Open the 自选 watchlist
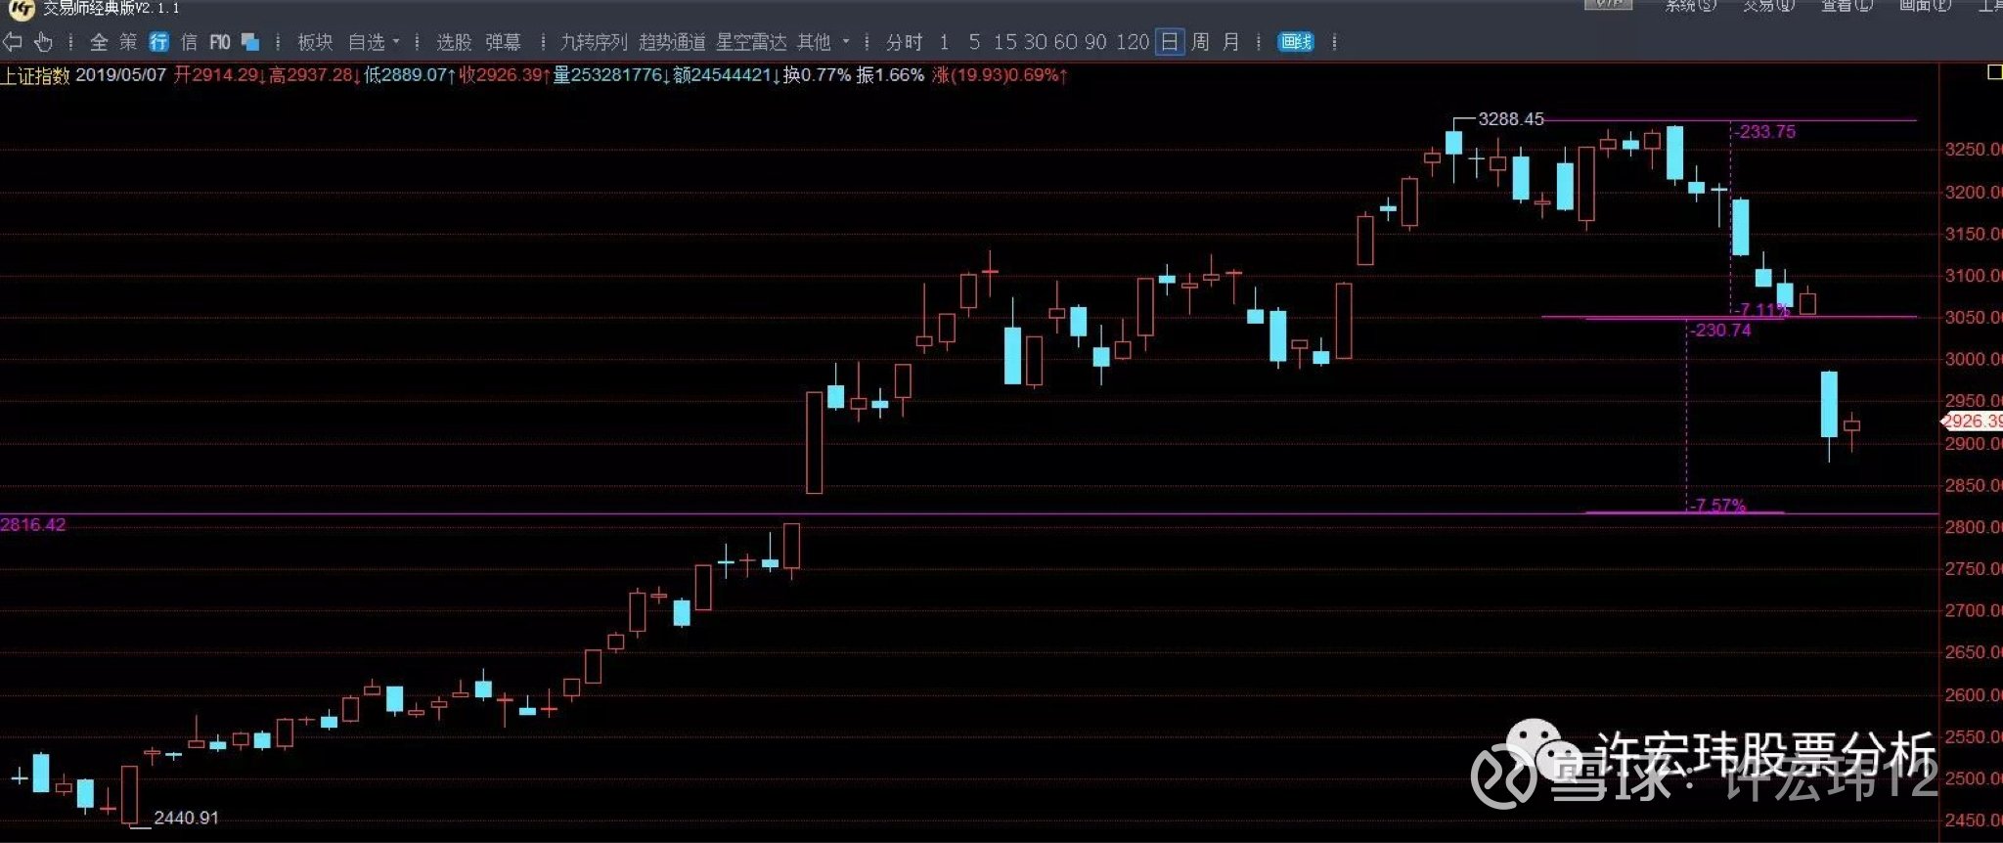2003x843 pixels. click(x=367, y=42)
